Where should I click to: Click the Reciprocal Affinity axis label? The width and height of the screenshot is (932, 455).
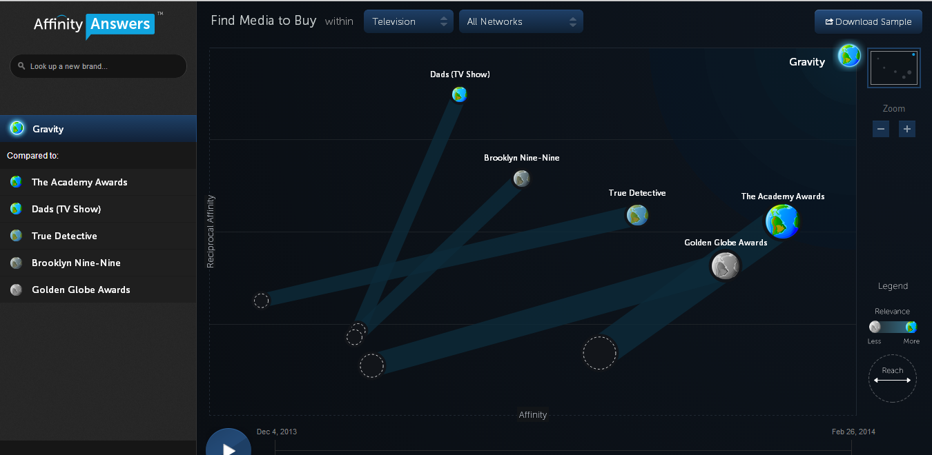[211, 231]
